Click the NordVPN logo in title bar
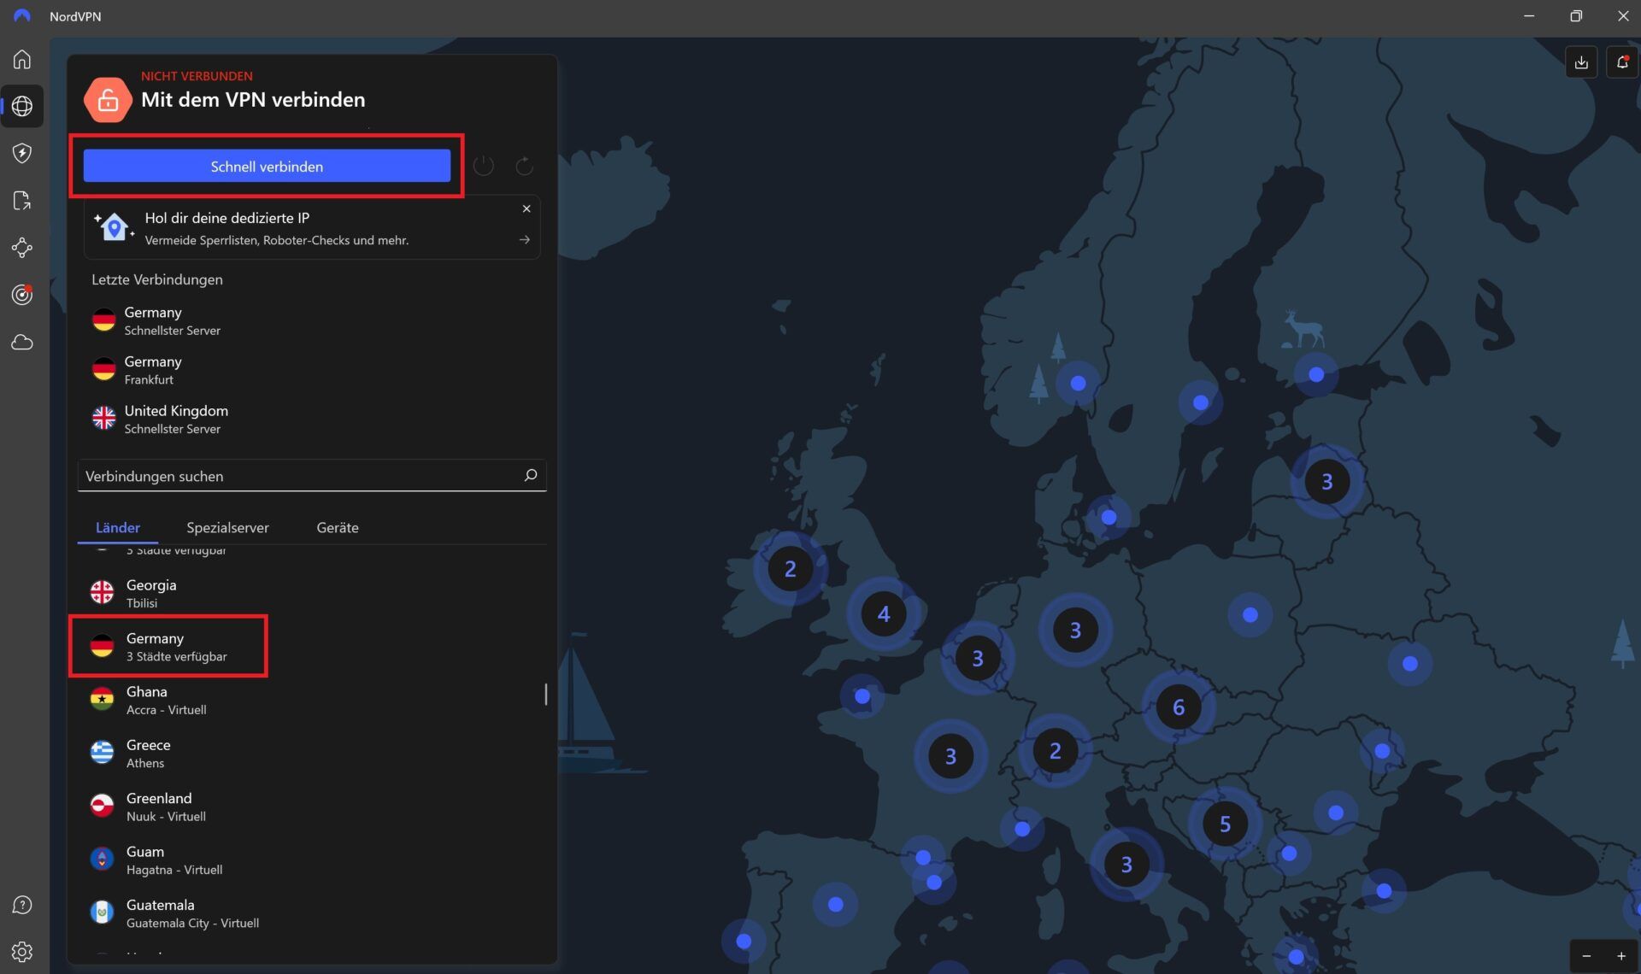This screenshot has width=1641, height=974. pyautogui.click(x=22, y=16)
